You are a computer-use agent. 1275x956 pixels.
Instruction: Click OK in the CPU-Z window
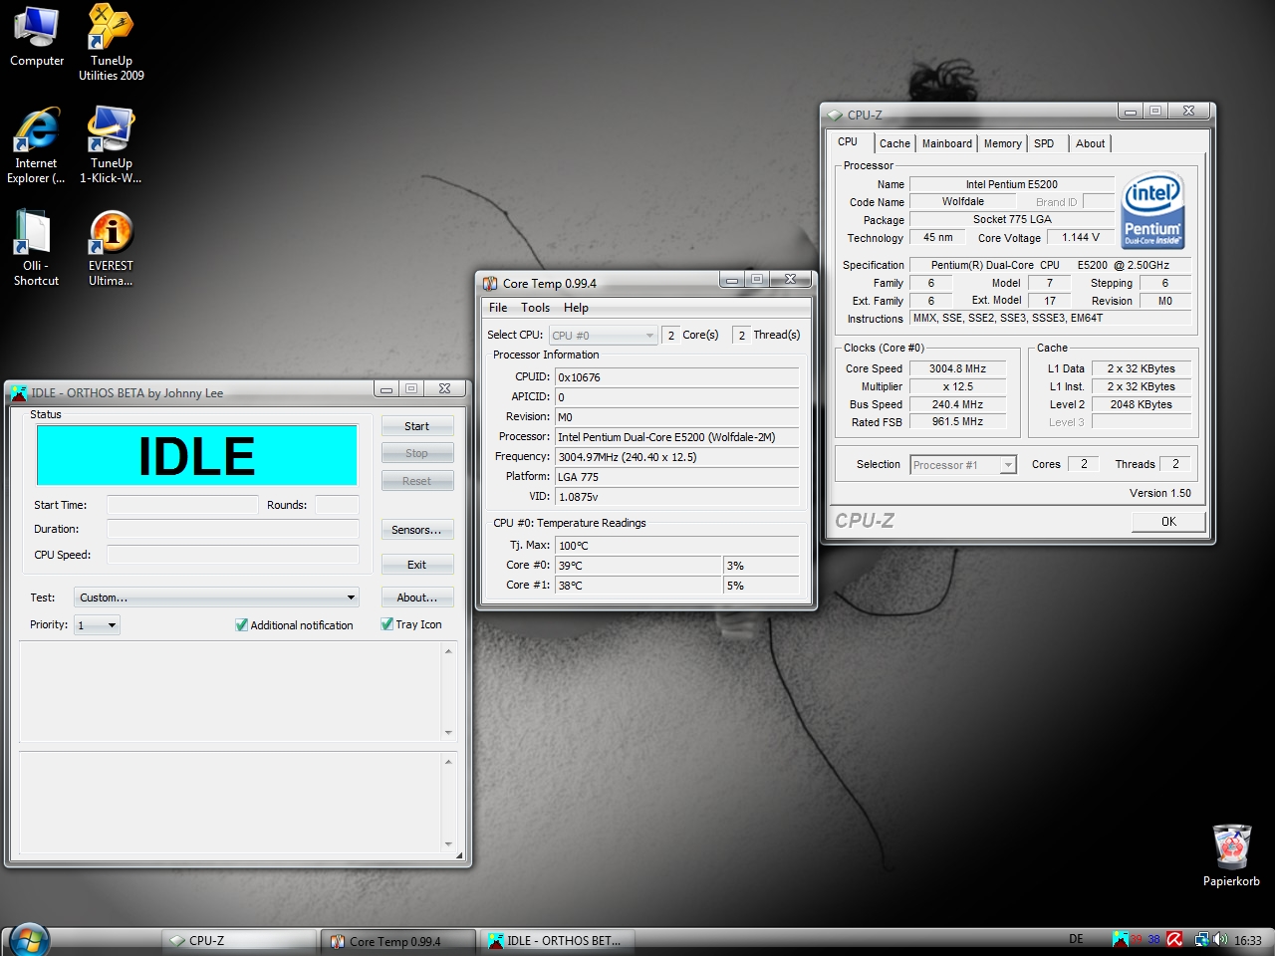tap(1168, 521)
